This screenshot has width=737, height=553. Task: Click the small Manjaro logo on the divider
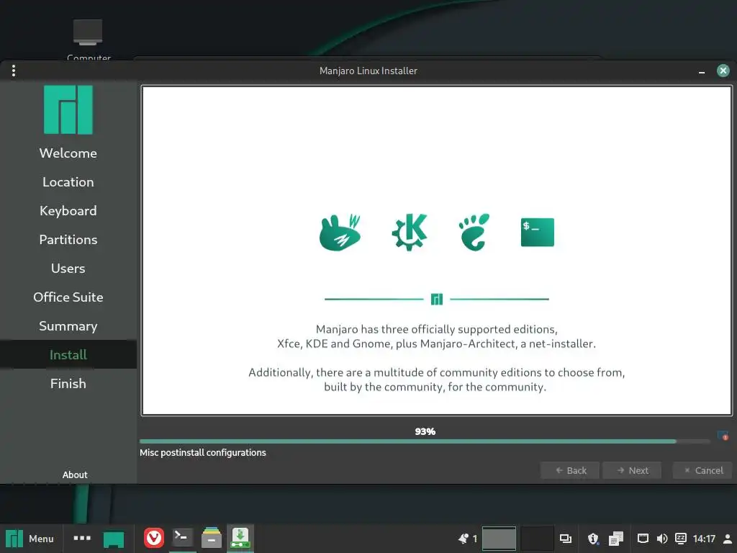tap(437, 299)
